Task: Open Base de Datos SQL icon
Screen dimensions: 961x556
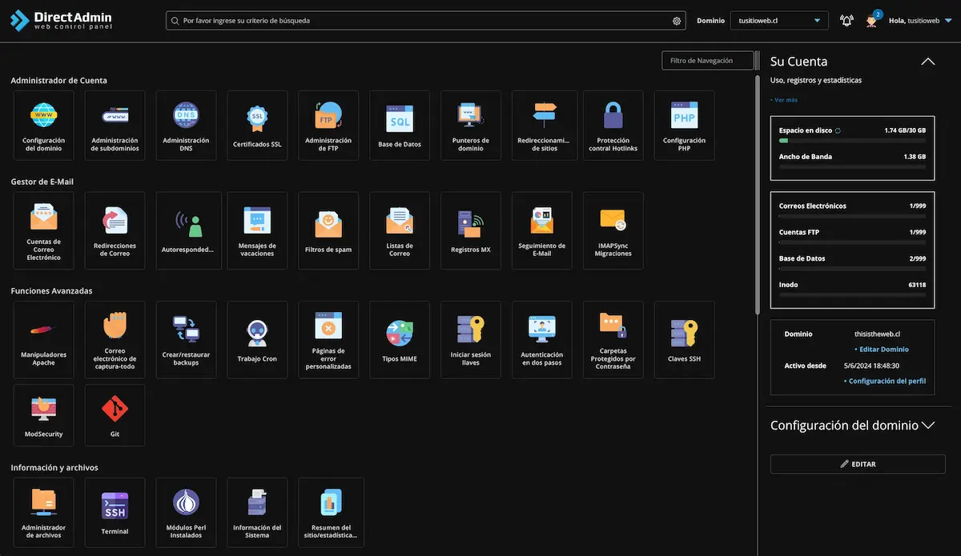Action: click(x=400, y=125)
